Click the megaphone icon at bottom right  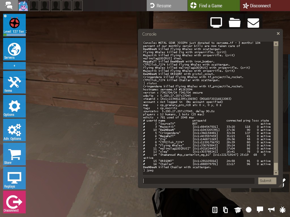click(271, 210)
